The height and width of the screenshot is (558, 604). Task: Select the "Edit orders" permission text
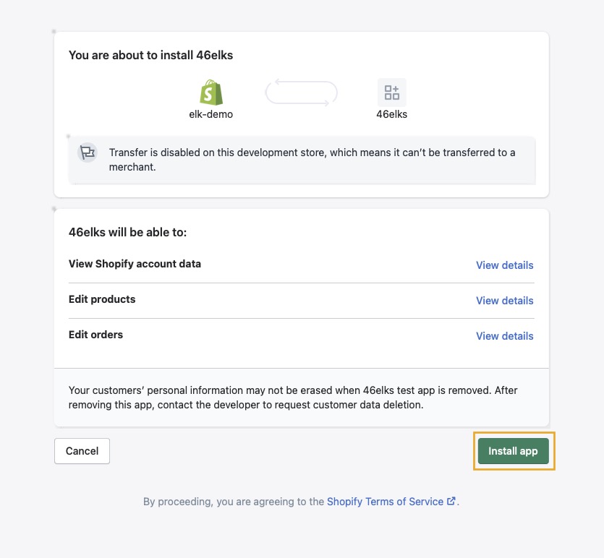(95, 335)
